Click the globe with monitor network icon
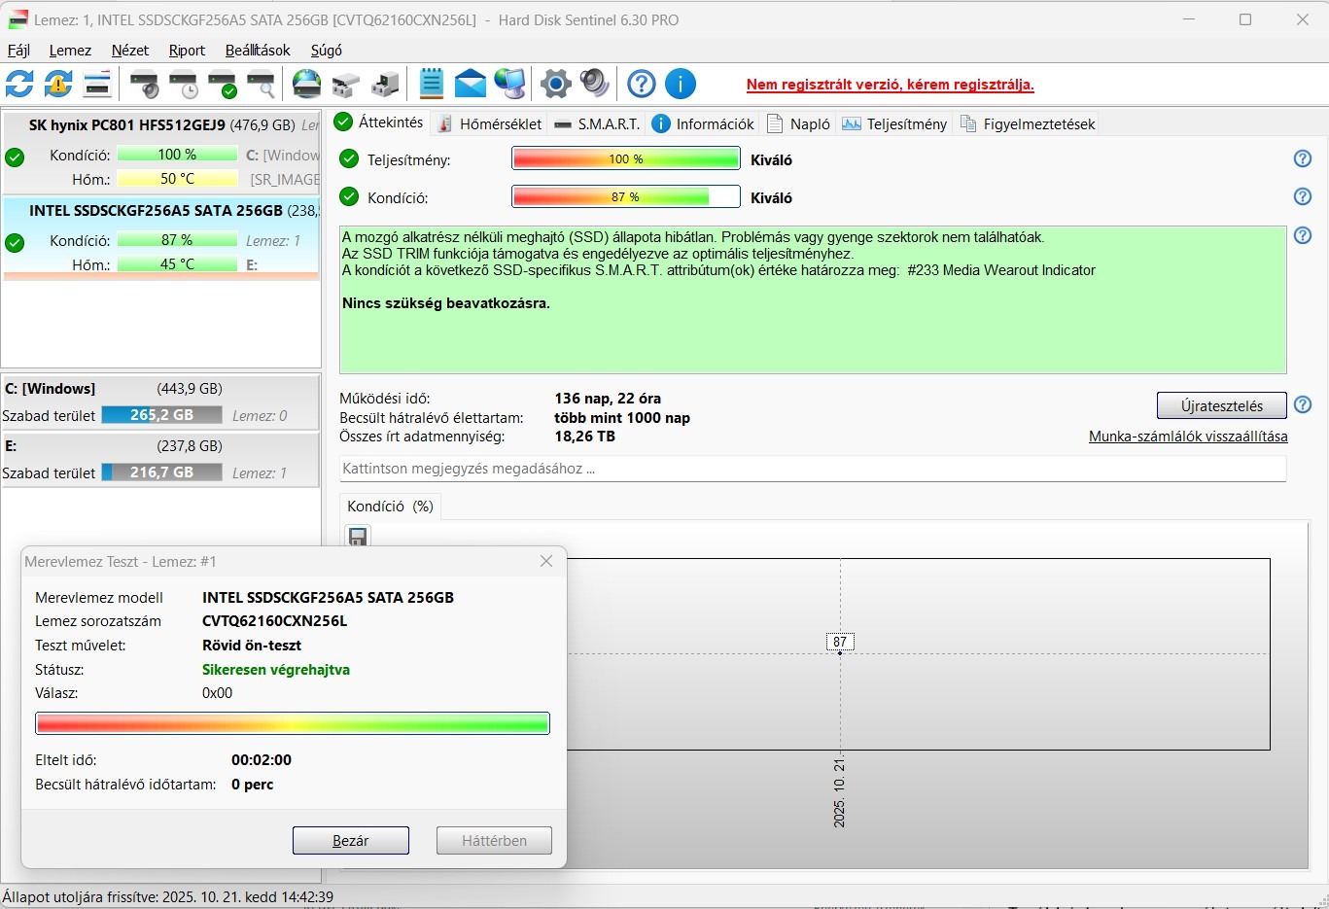 coord(509,84)
